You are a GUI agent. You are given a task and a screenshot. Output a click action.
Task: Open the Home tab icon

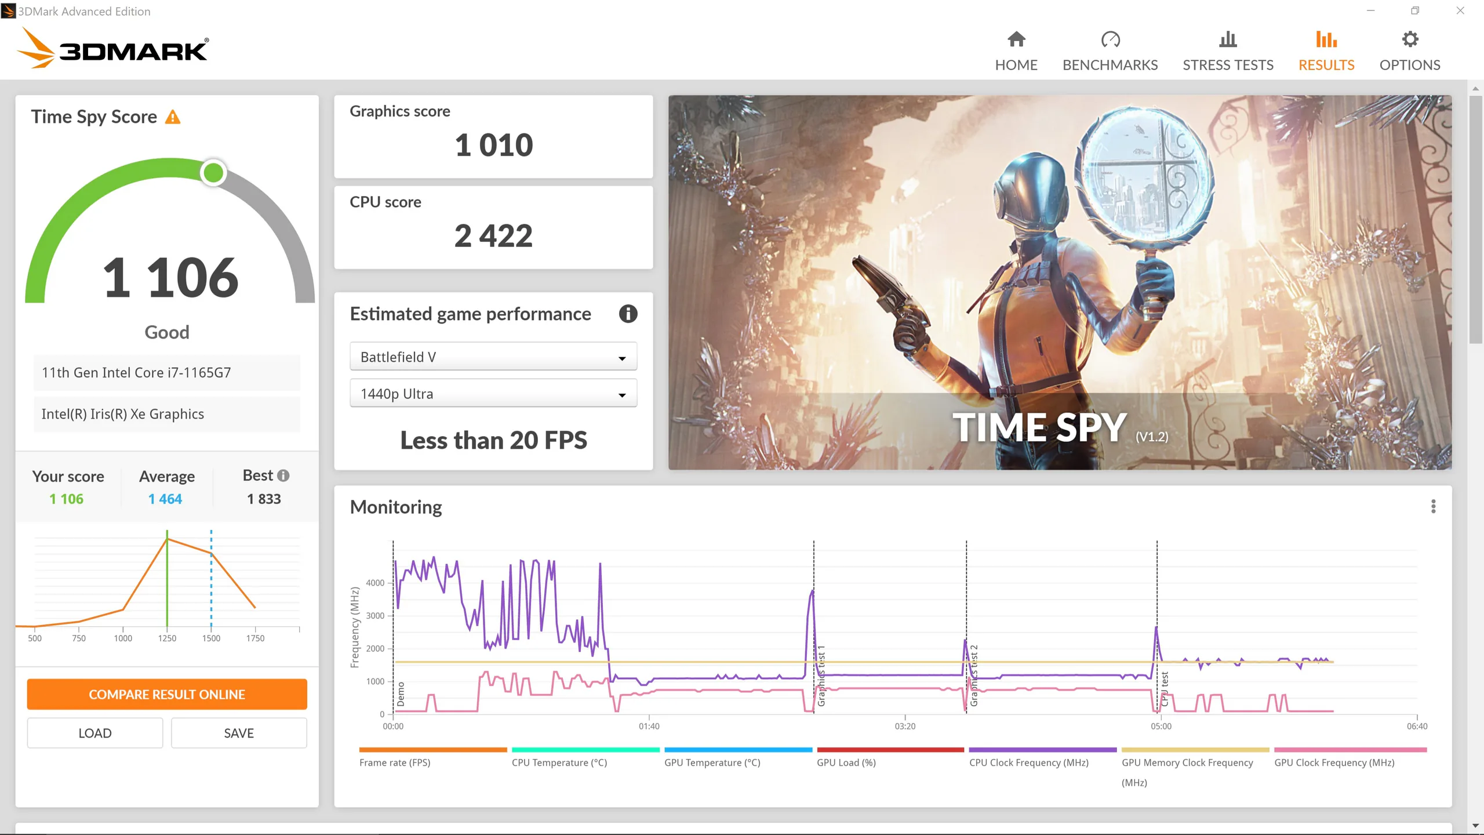[x=1016, y=39]
